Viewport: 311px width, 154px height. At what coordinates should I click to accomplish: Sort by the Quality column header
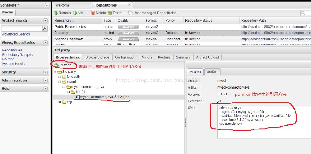coord(130,21)
